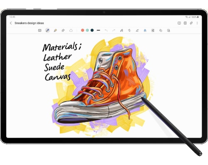The image size is (208, 165).
Task: Attach a file with the paperclip icon
Action: click(191, 23)
